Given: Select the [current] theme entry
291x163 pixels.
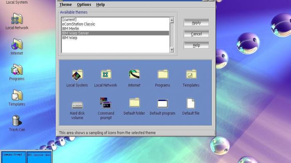Looking at the screenshot, I should (116, 19).
